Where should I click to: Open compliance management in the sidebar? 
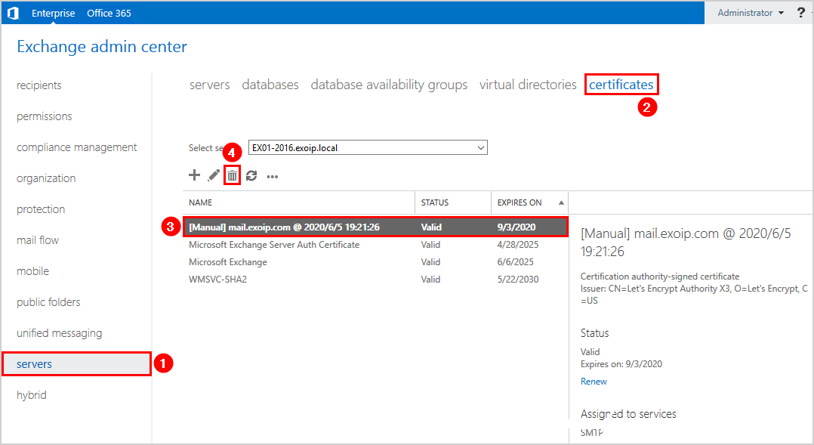click(77, 147)
